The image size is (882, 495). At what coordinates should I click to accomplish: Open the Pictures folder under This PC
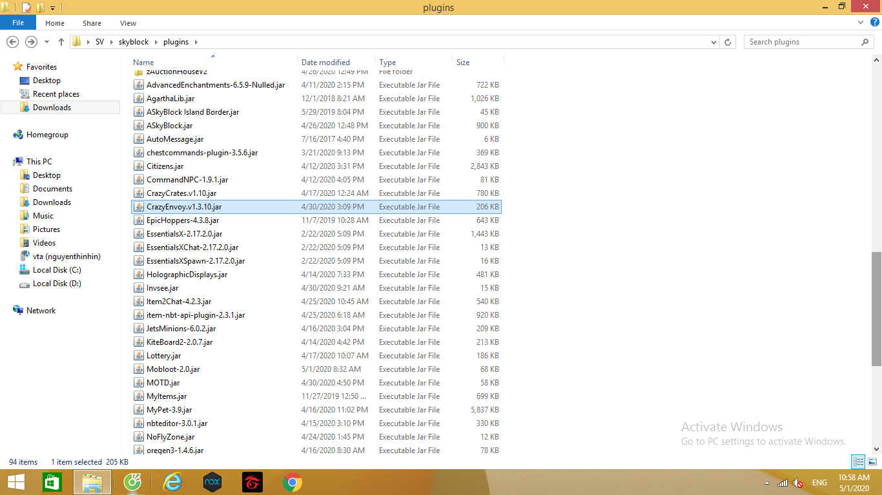[46, 229]
